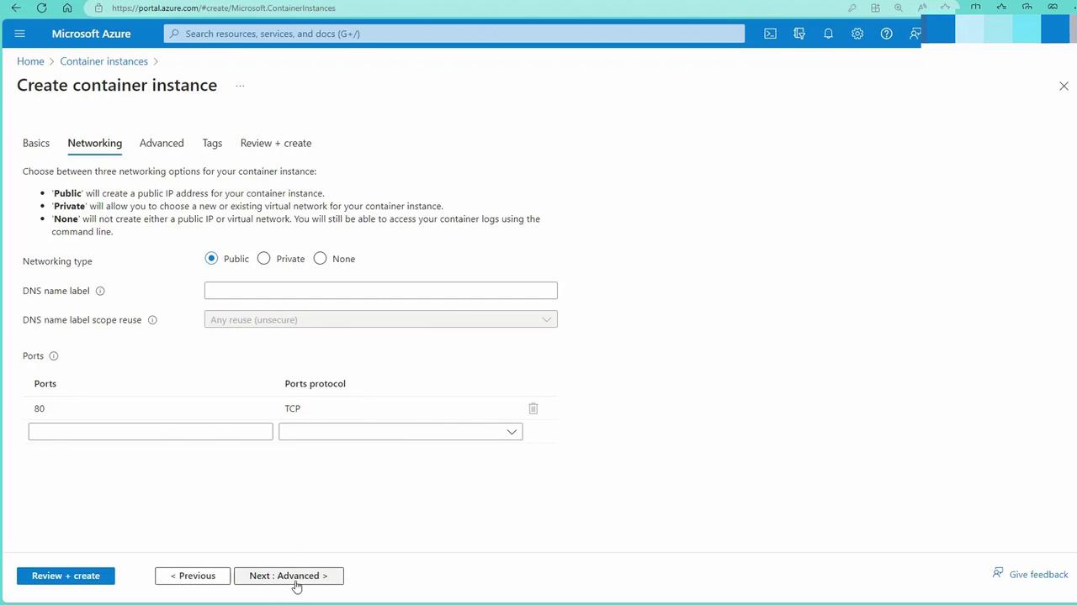Click the Networking type label
Screen dimensions: 1077x605
click(x=57, y=261)
